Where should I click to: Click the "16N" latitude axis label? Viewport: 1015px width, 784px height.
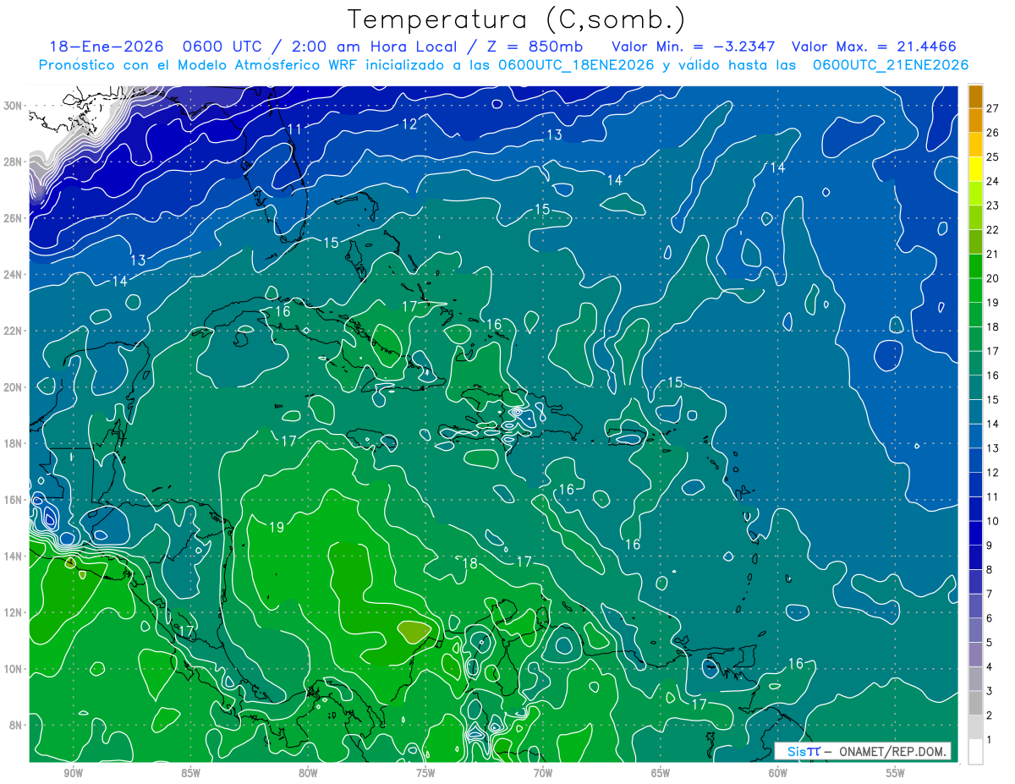tap(14, 500)
